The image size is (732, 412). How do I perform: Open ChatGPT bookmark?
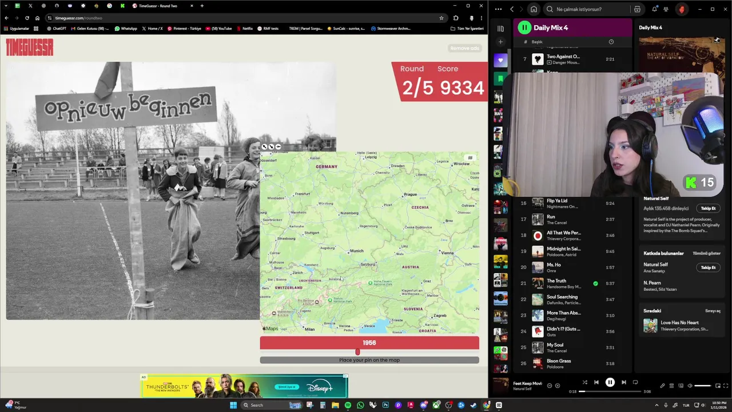[57, 28]
